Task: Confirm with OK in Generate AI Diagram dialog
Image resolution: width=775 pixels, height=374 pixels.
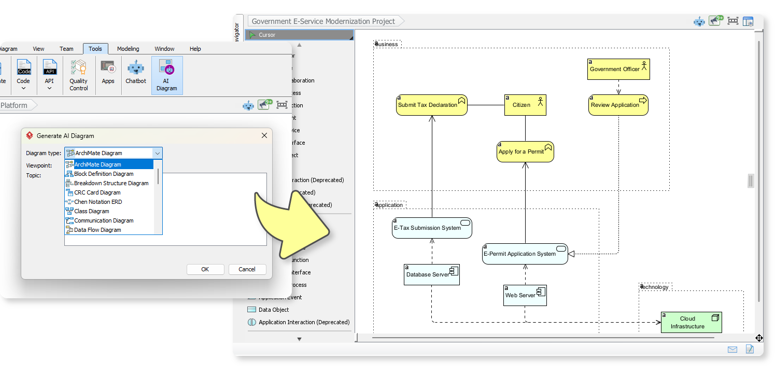Action: pyautogui.click(x=205, y=269)
